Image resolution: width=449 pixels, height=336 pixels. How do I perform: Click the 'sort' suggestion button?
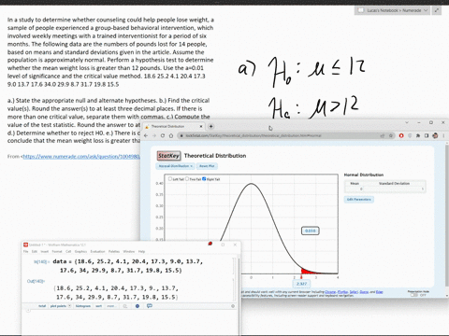pyautogui.click(x=99, y=306)
